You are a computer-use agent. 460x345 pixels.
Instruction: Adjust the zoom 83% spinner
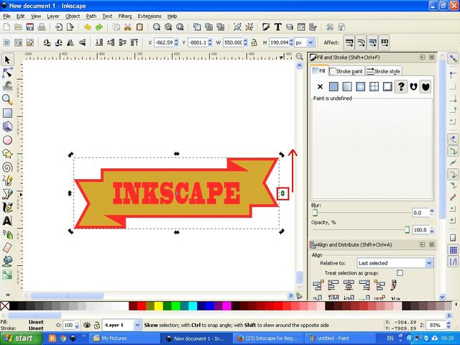tap(448, 325)
